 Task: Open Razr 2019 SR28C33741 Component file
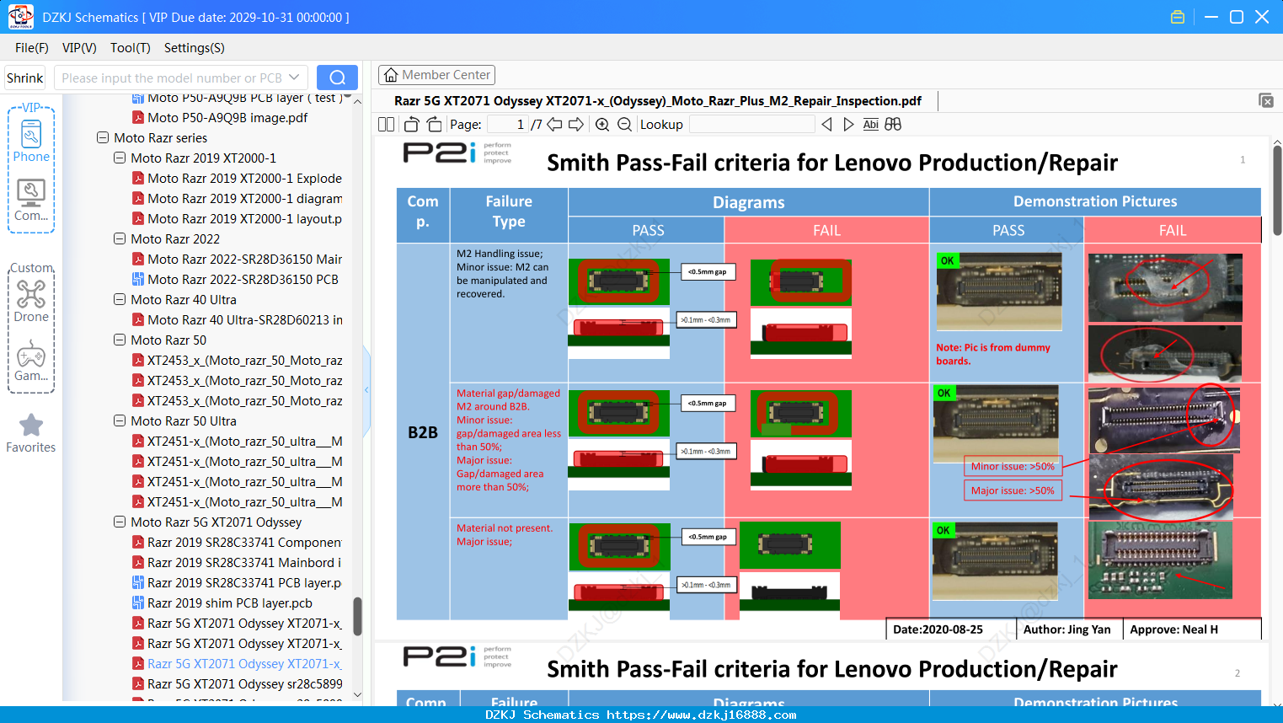[x=237, y=543]
